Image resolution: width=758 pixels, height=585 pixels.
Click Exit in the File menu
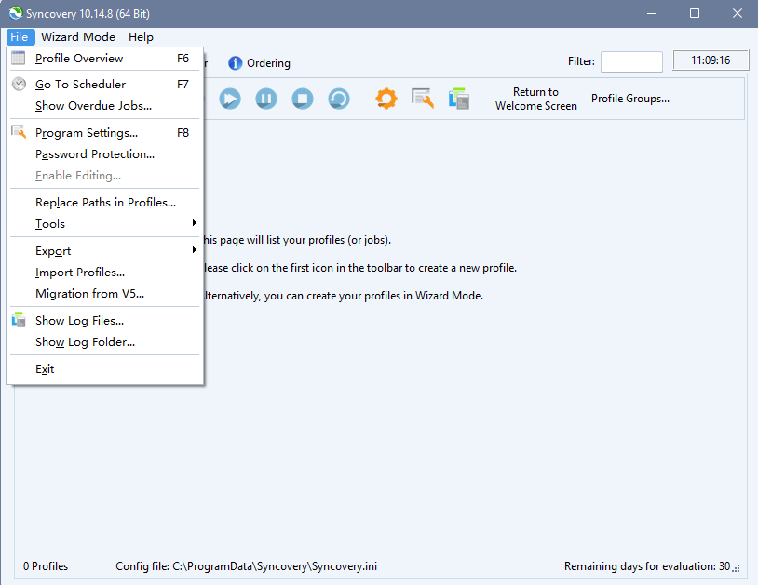(x=45, y=369)
